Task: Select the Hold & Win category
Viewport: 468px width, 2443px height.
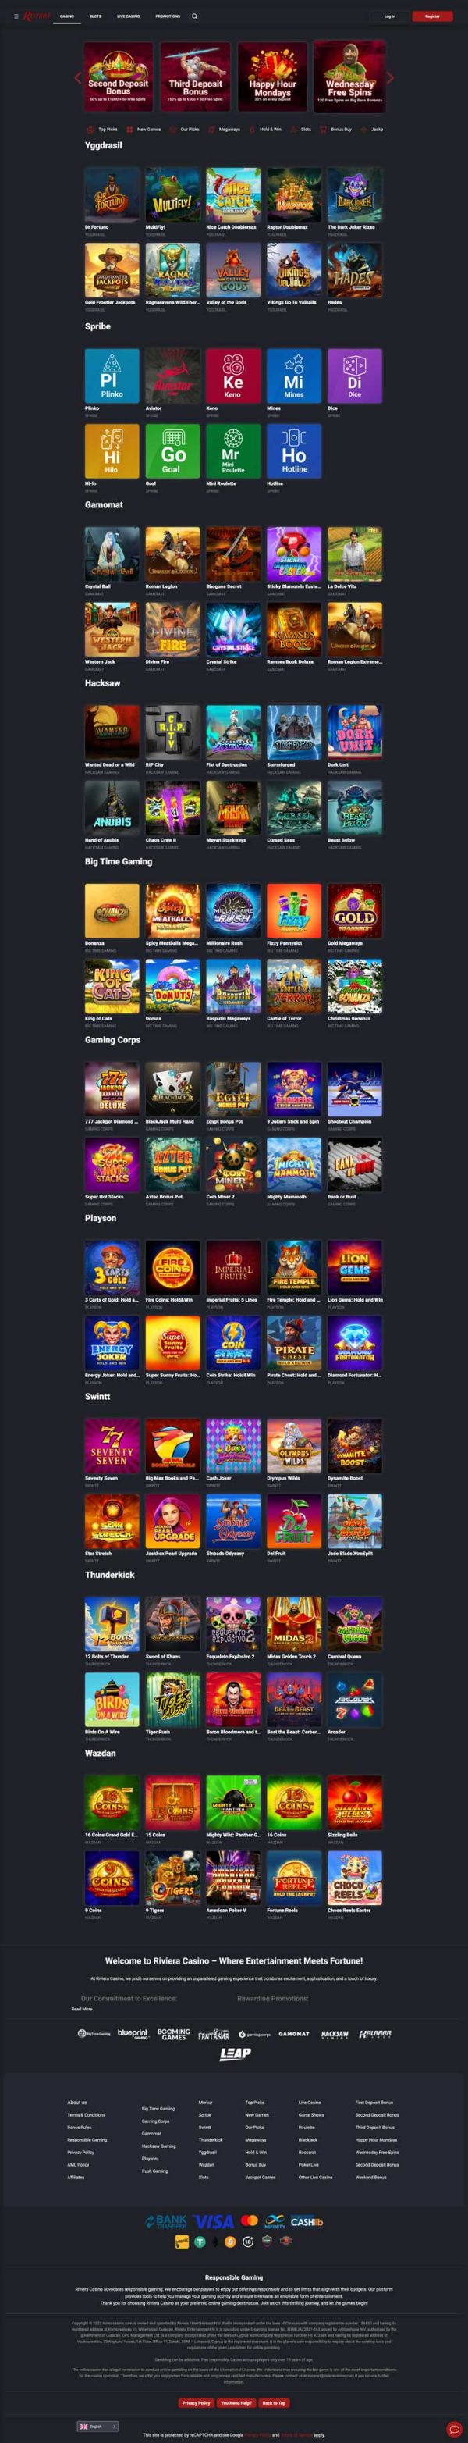Action: tap(265, 129)
